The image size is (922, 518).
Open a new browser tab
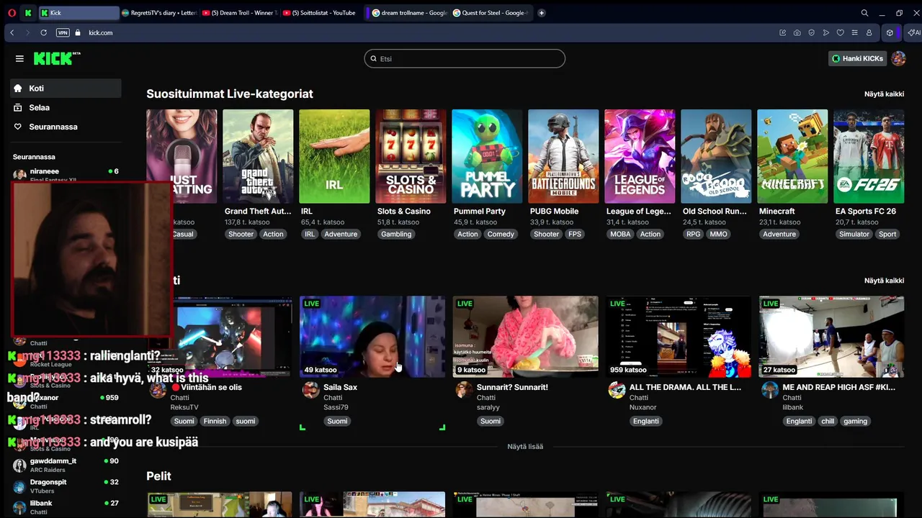tap(542, 13)
